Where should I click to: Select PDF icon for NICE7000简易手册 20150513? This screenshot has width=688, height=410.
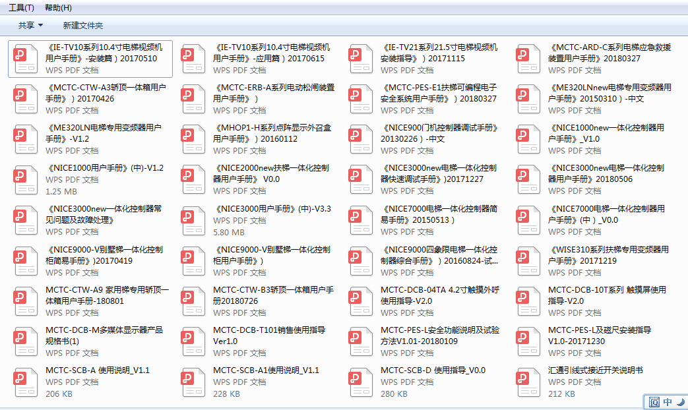point(361,221)
